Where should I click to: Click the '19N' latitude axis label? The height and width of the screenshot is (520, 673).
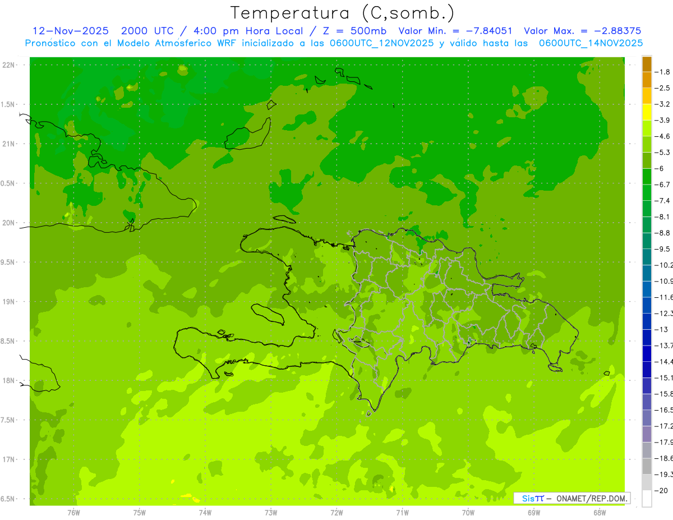coord(9,302)
